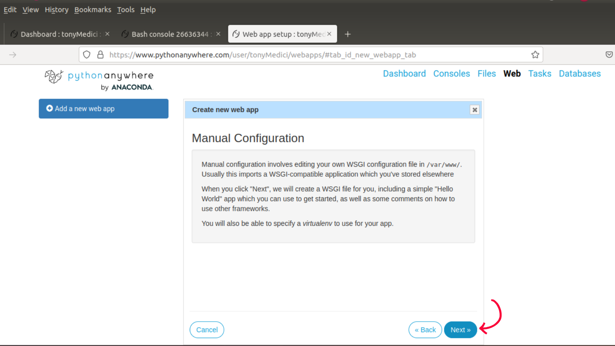Viewport: 615px width, 346px height.
Task: Click the Create new web app title
Action: [x=225, y=110]
